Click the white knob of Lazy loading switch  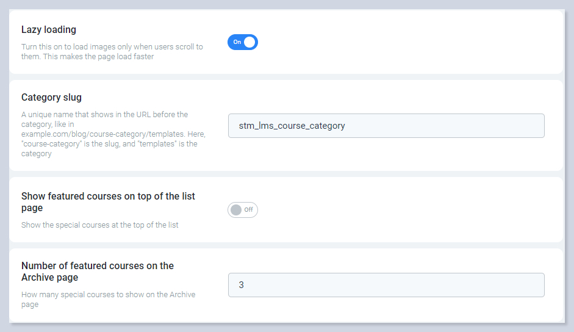249,42
